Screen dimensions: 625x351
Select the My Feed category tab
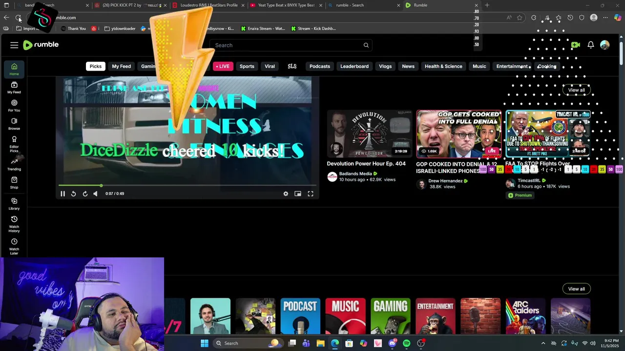[121, 66]
